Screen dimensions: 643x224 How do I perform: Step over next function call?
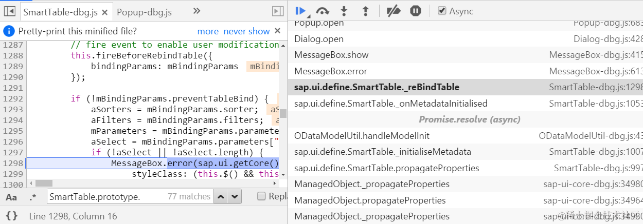coord(323,11)
